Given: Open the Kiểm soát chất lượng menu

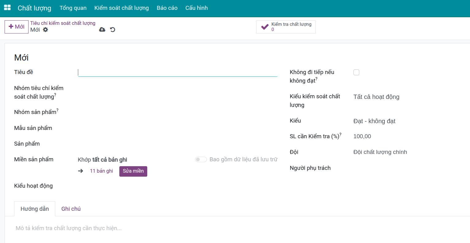Looking at the screenshot, I should (121, 8).
